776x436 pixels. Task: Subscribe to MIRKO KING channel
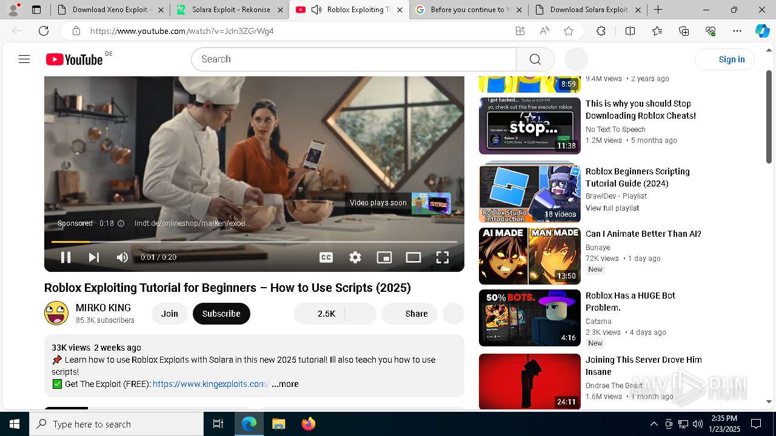(x=221, y=313)
